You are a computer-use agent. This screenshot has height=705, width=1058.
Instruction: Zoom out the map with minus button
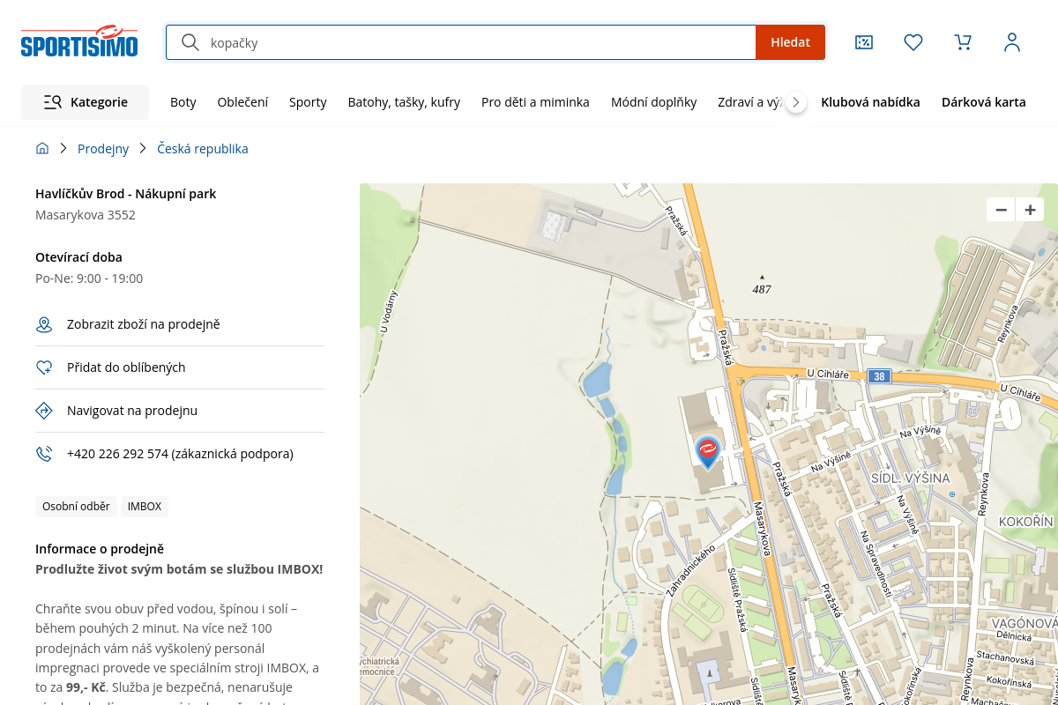tap(1001, 210)
